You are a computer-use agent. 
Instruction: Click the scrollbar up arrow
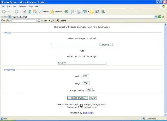[165, 25]
